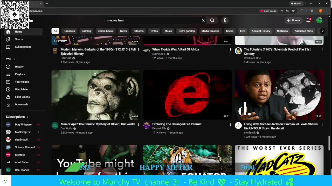This screenshot has height=186, width=332.
Task: Open Science Channel subscription
Action: coord(23,147)
